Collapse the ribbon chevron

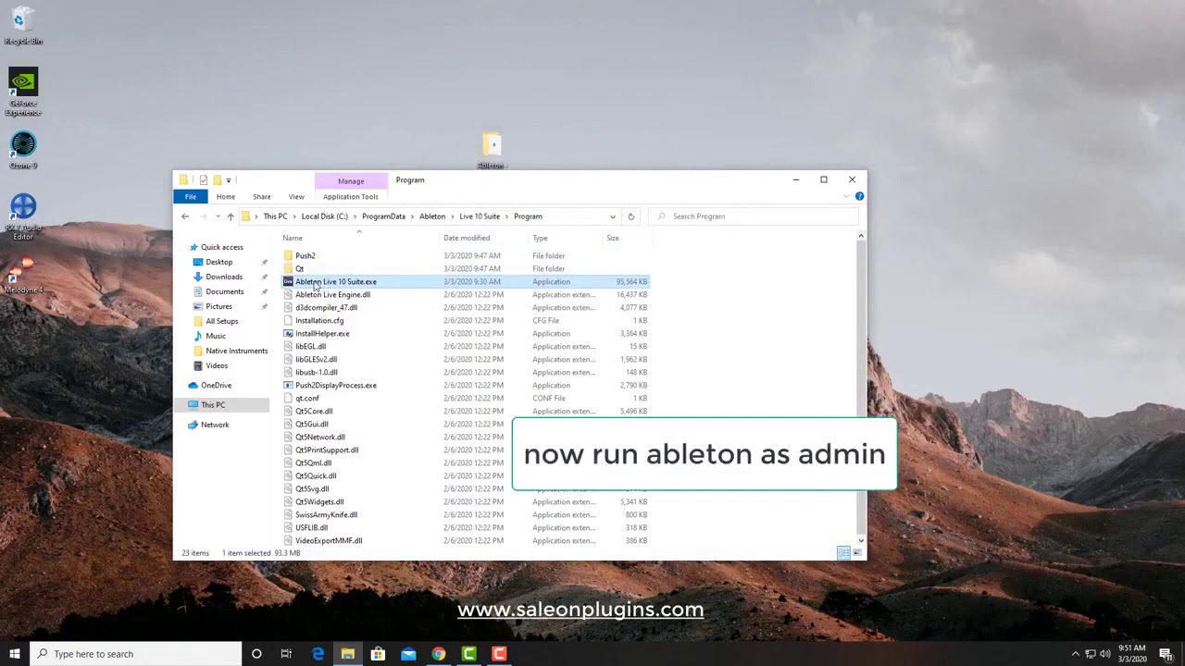click(x=848, y=196)
